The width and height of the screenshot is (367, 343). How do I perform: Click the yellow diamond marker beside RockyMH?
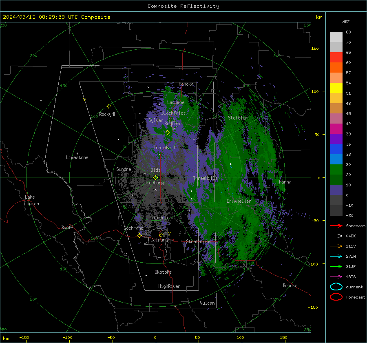click(x=109, y=106)
